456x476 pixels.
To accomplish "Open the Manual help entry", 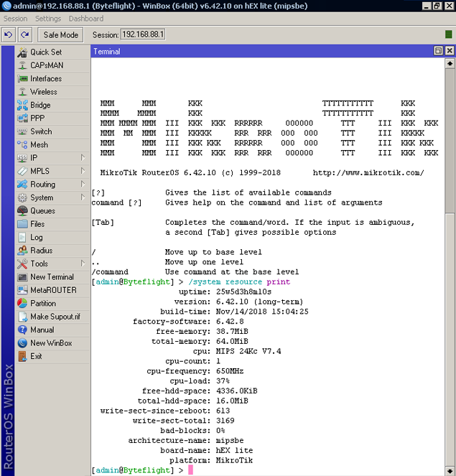I will pyautogui.click(x=52, y=330).
